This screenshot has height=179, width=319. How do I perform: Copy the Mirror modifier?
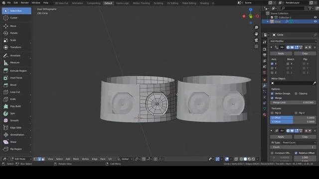[x=305, y=54]
